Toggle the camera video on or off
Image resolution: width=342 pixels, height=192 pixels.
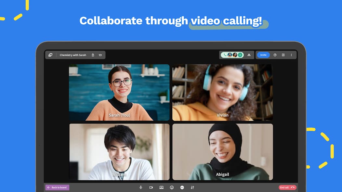[151, 187]
